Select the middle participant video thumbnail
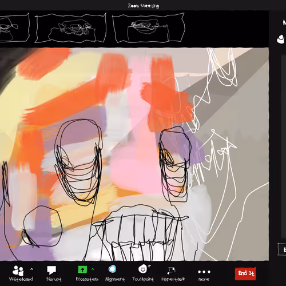The height and width of the screenshot is (286, 286). [70, 28]
